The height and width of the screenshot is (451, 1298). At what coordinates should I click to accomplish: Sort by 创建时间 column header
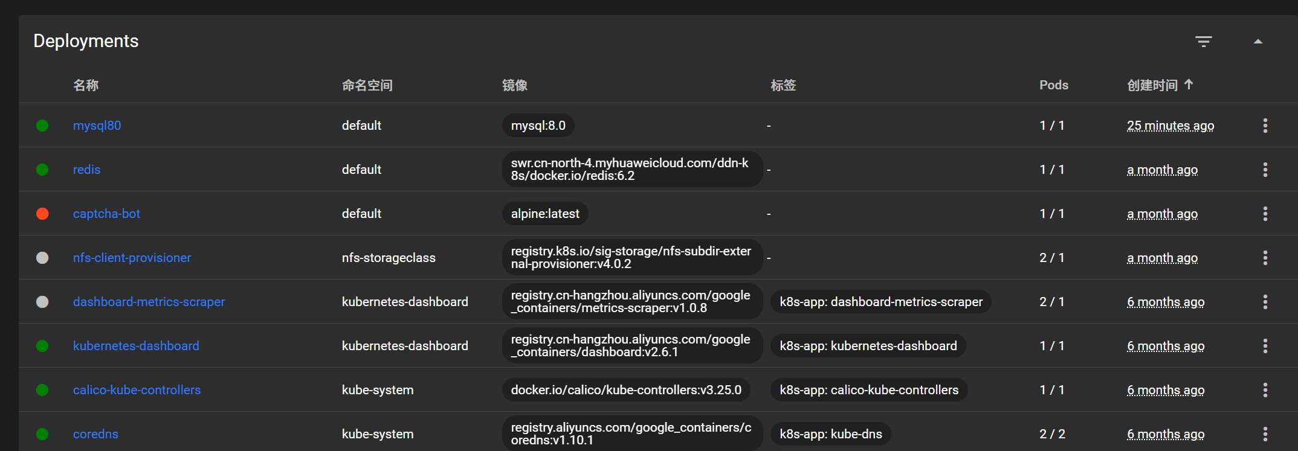point(1152,85)
